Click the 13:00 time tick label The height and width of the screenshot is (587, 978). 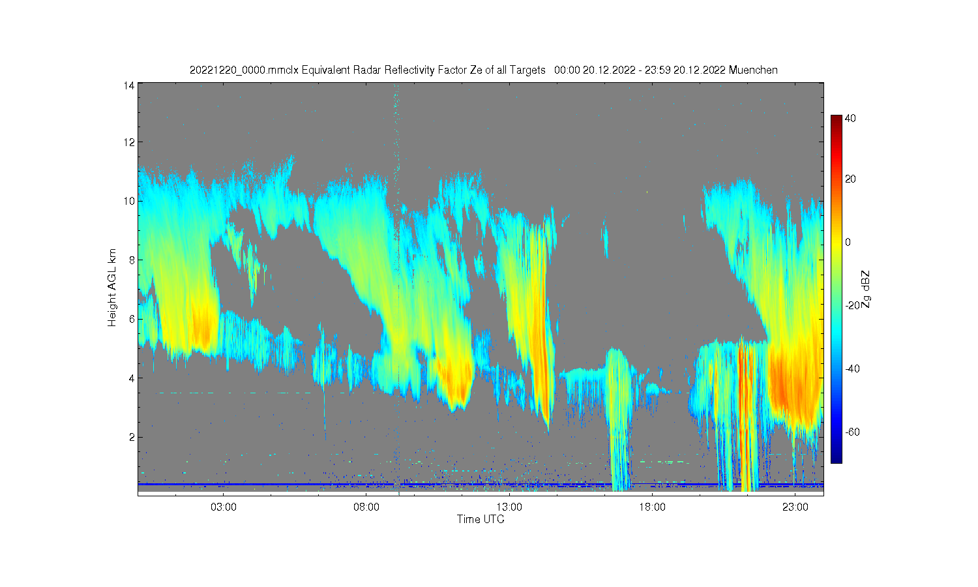pos(509,507)
